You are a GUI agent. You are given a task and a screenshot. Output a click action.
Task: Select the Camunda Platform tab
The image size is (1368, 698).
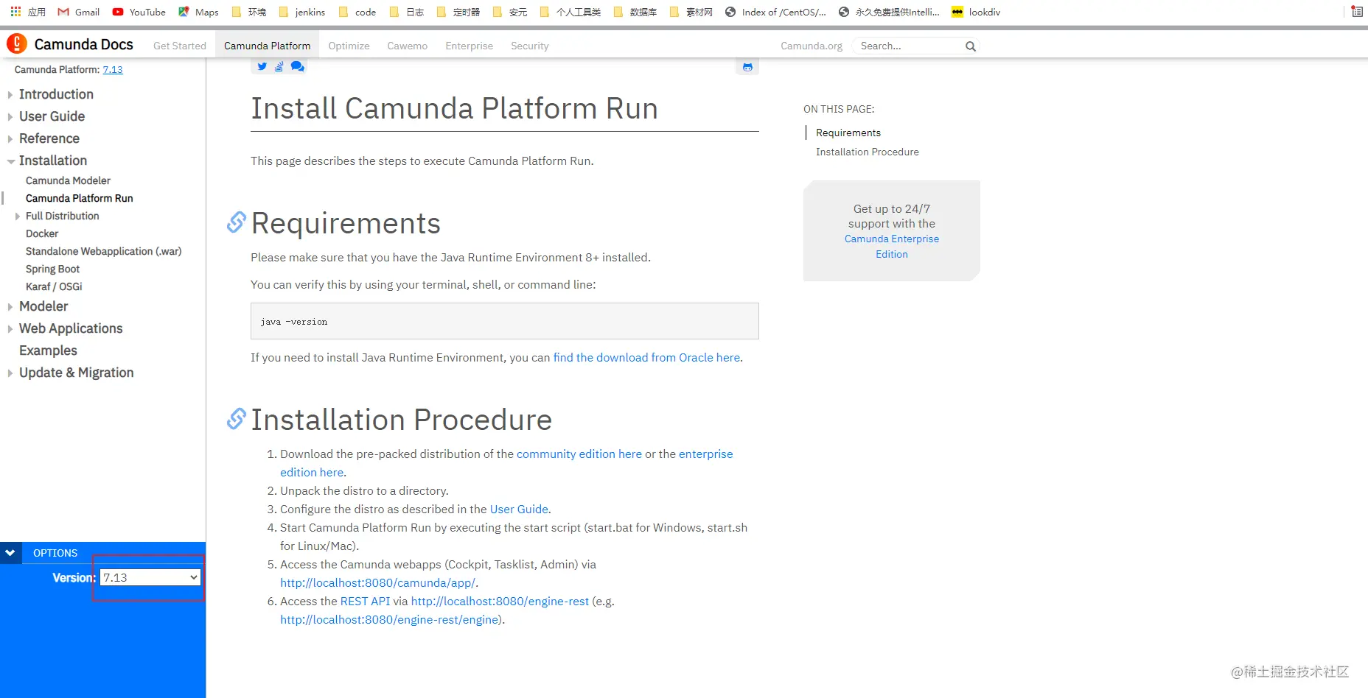267,46
